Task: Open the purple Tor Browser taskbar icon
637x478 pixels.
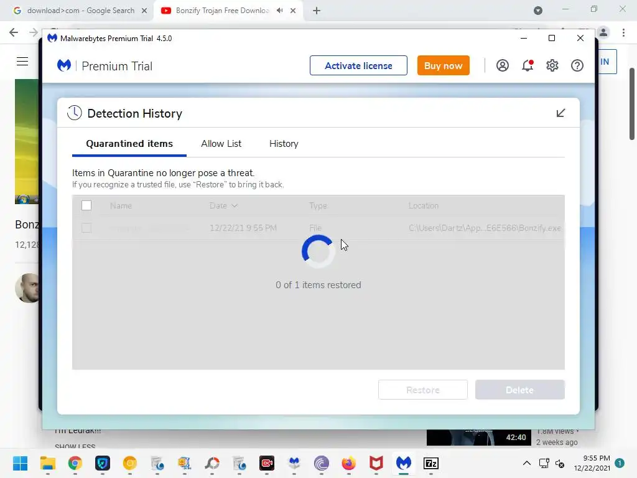Action: (322, 463)
